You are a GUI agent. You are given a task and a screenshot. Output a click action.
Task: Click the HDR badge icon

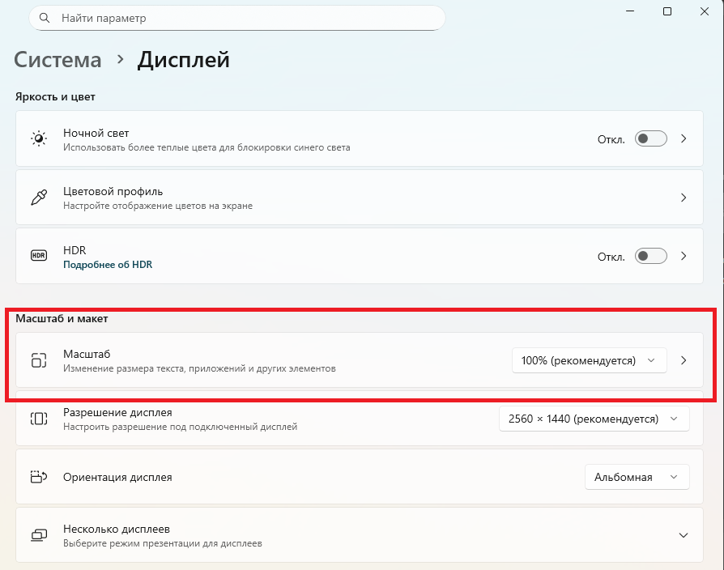39,256
